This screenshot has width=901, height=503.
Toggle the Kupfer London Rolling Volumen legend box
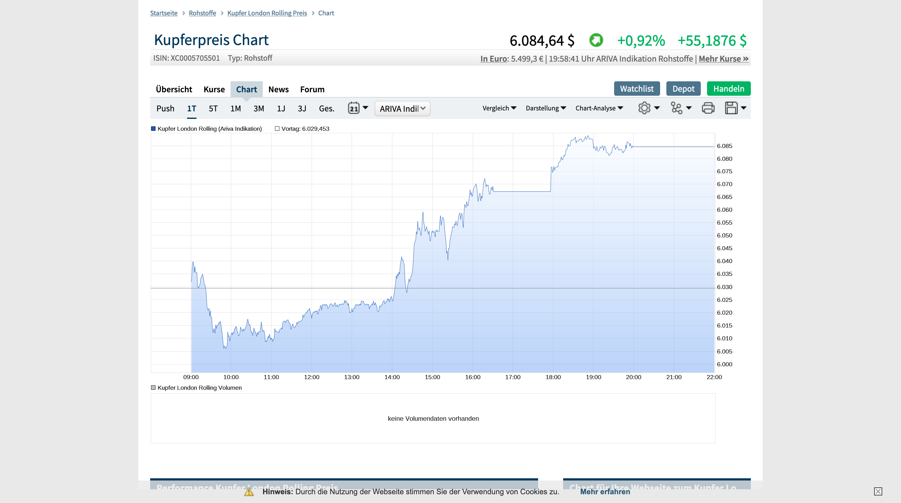pyautogui.click(x=153, y=388)
